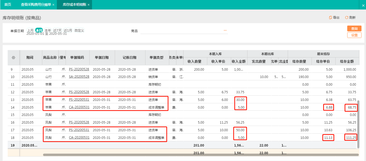366x161 pixels.
Task: Click the vertical table scrollbar
Action: coord(358,124)
